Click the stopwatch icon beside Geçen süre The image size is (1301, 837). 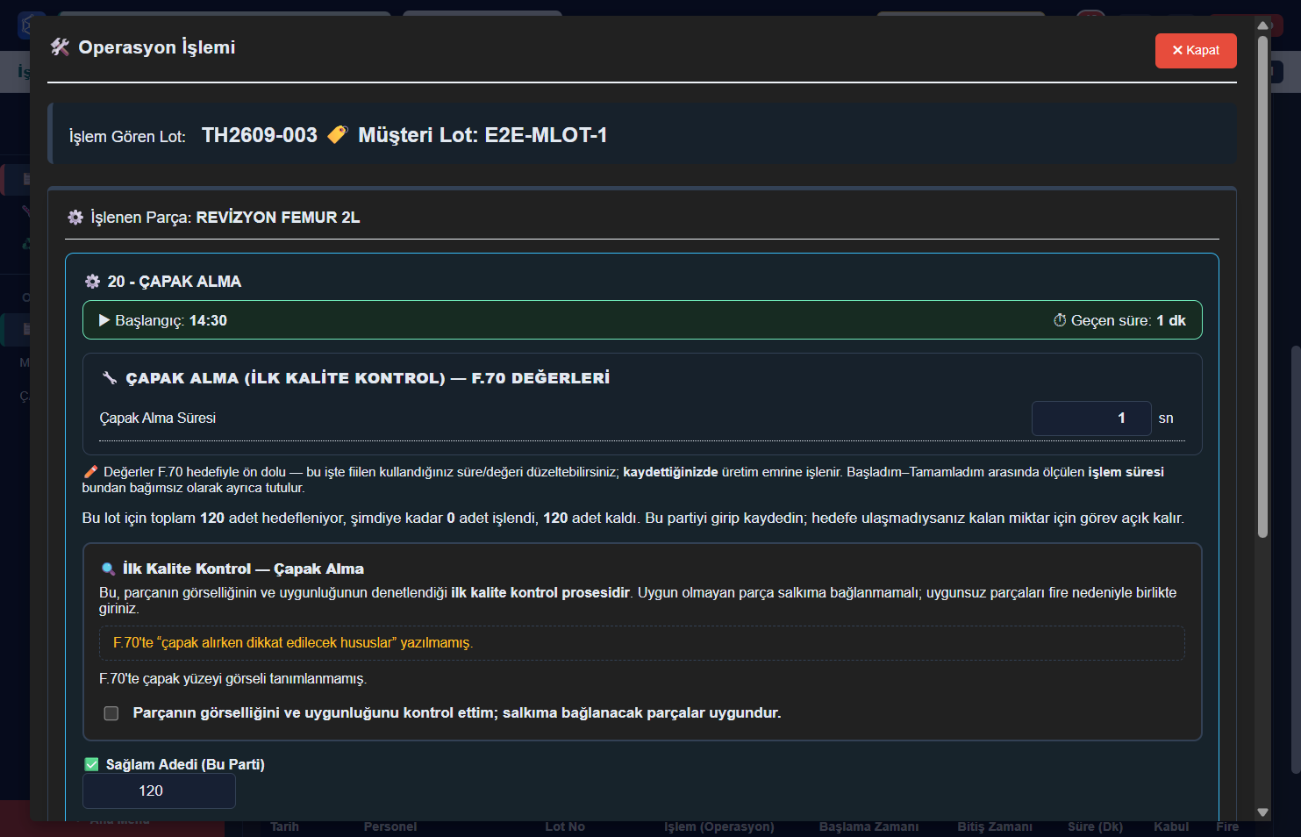tap(1060, 320)
